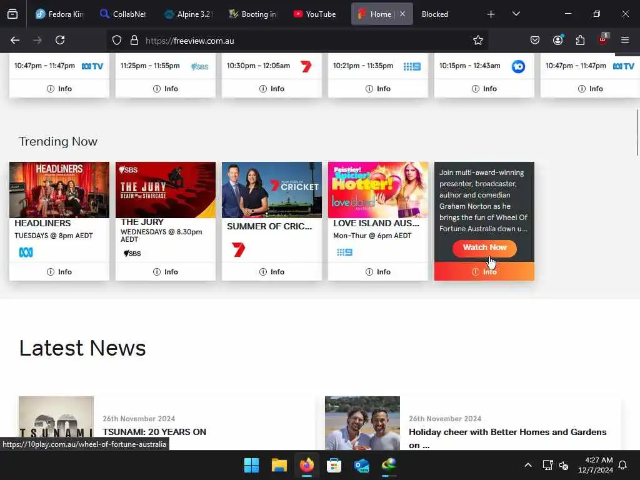Open TSUNAMI: 20 YEARS ON article
640x480 pixels.
(154, 432)
